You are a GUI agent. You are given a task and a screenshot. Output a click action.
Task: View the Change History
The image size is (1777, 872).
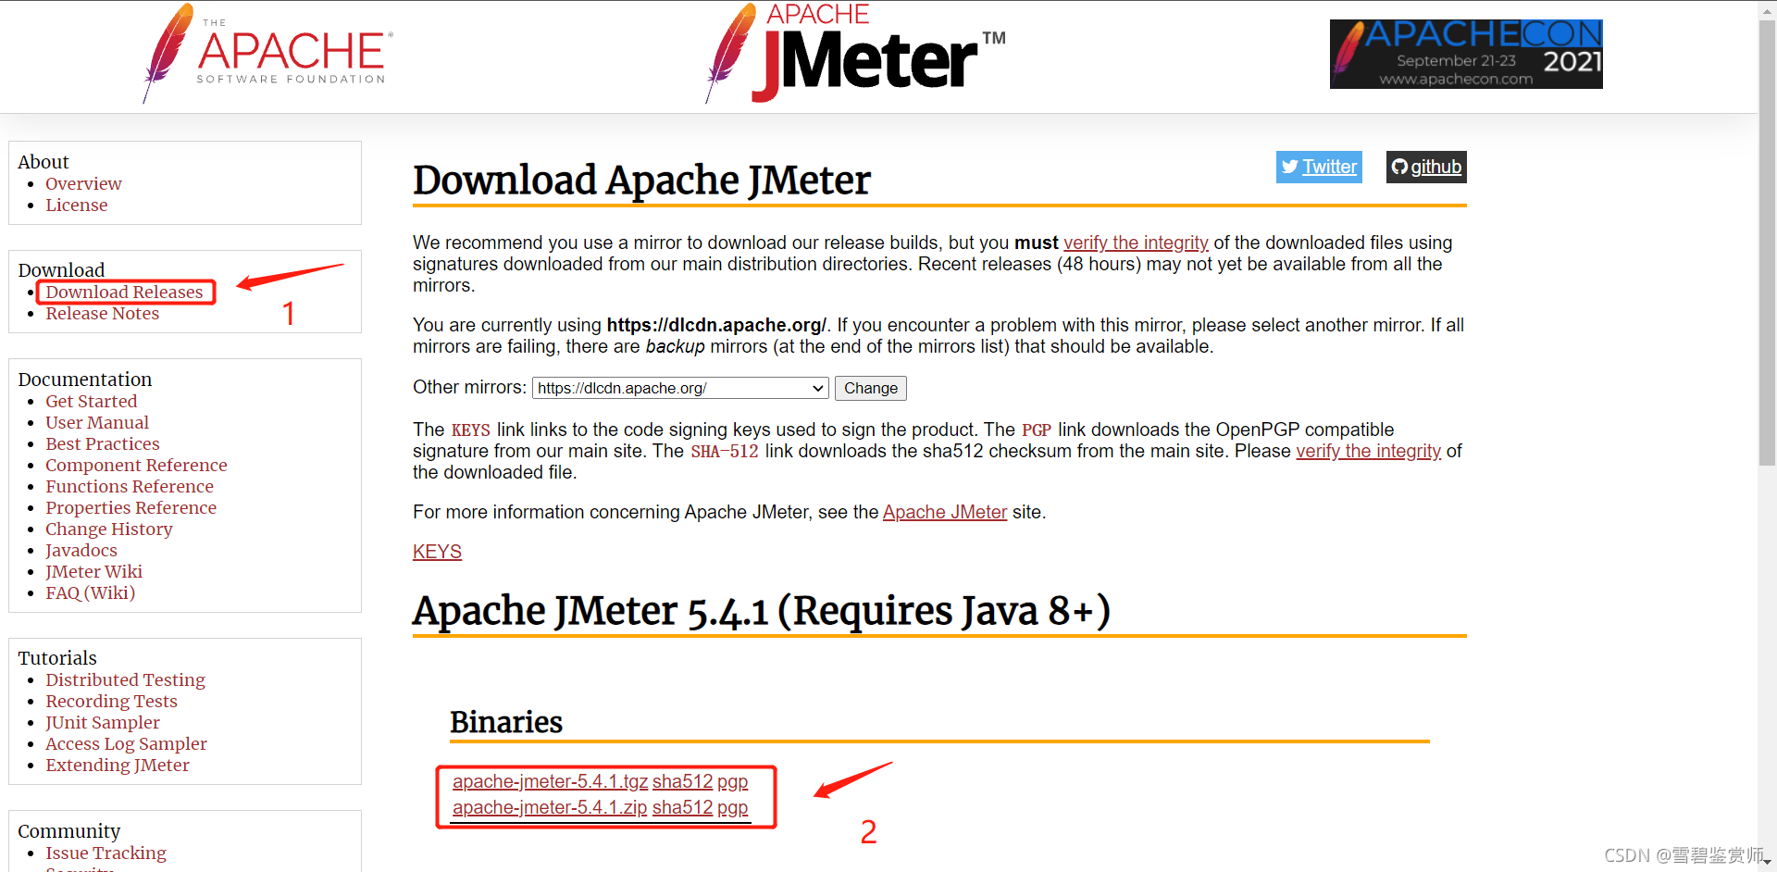109,529
